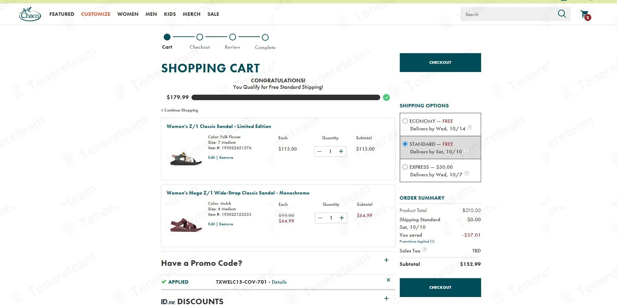The height and width of the screenshot is (308, 617).
Task: Expand the Have a Promo Code section
Action: click(x=386, y=260)
